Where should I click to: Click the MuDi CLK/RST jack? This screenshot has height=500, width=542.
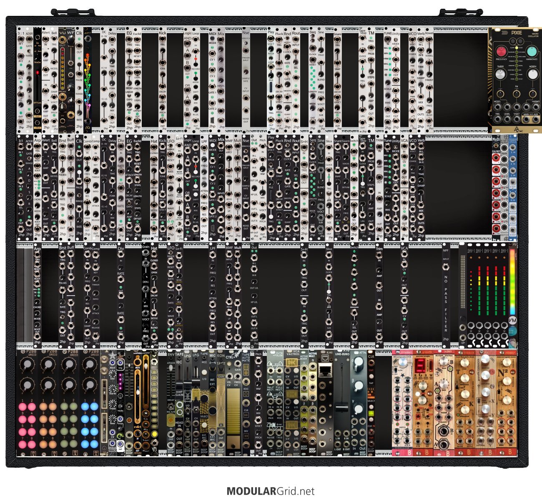pyautogui.click(x=496, y=146)
